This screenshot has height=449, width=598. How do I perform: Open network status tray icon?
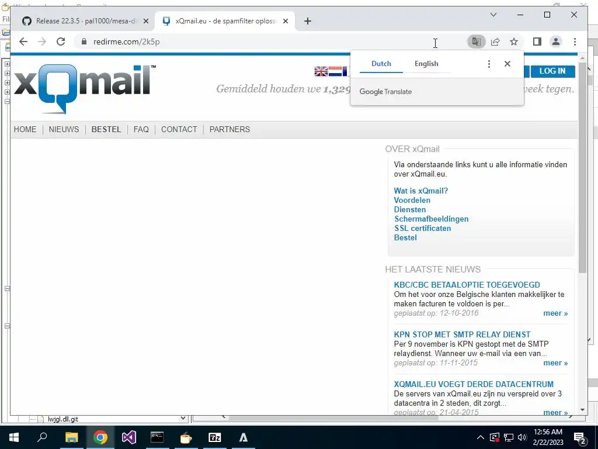pos(509,437)
